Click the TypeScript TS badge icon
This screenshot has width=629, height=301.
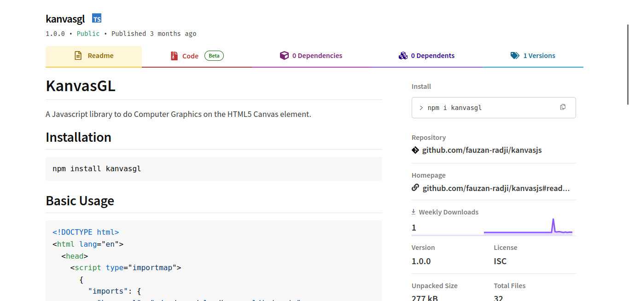pos(97,18)
